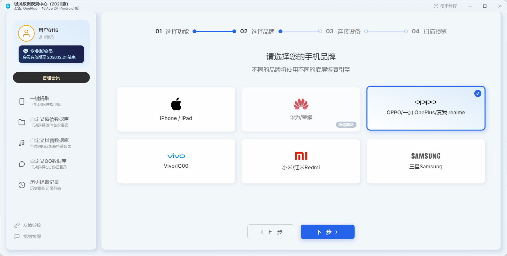
Task: Click the clock icon for 历史提取记录
Action: coord(22,185)
